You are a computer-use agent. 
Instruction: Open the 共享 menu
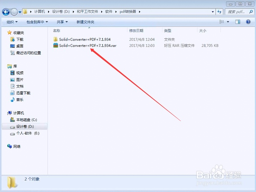pyautogui.click(x=62, y=22)
